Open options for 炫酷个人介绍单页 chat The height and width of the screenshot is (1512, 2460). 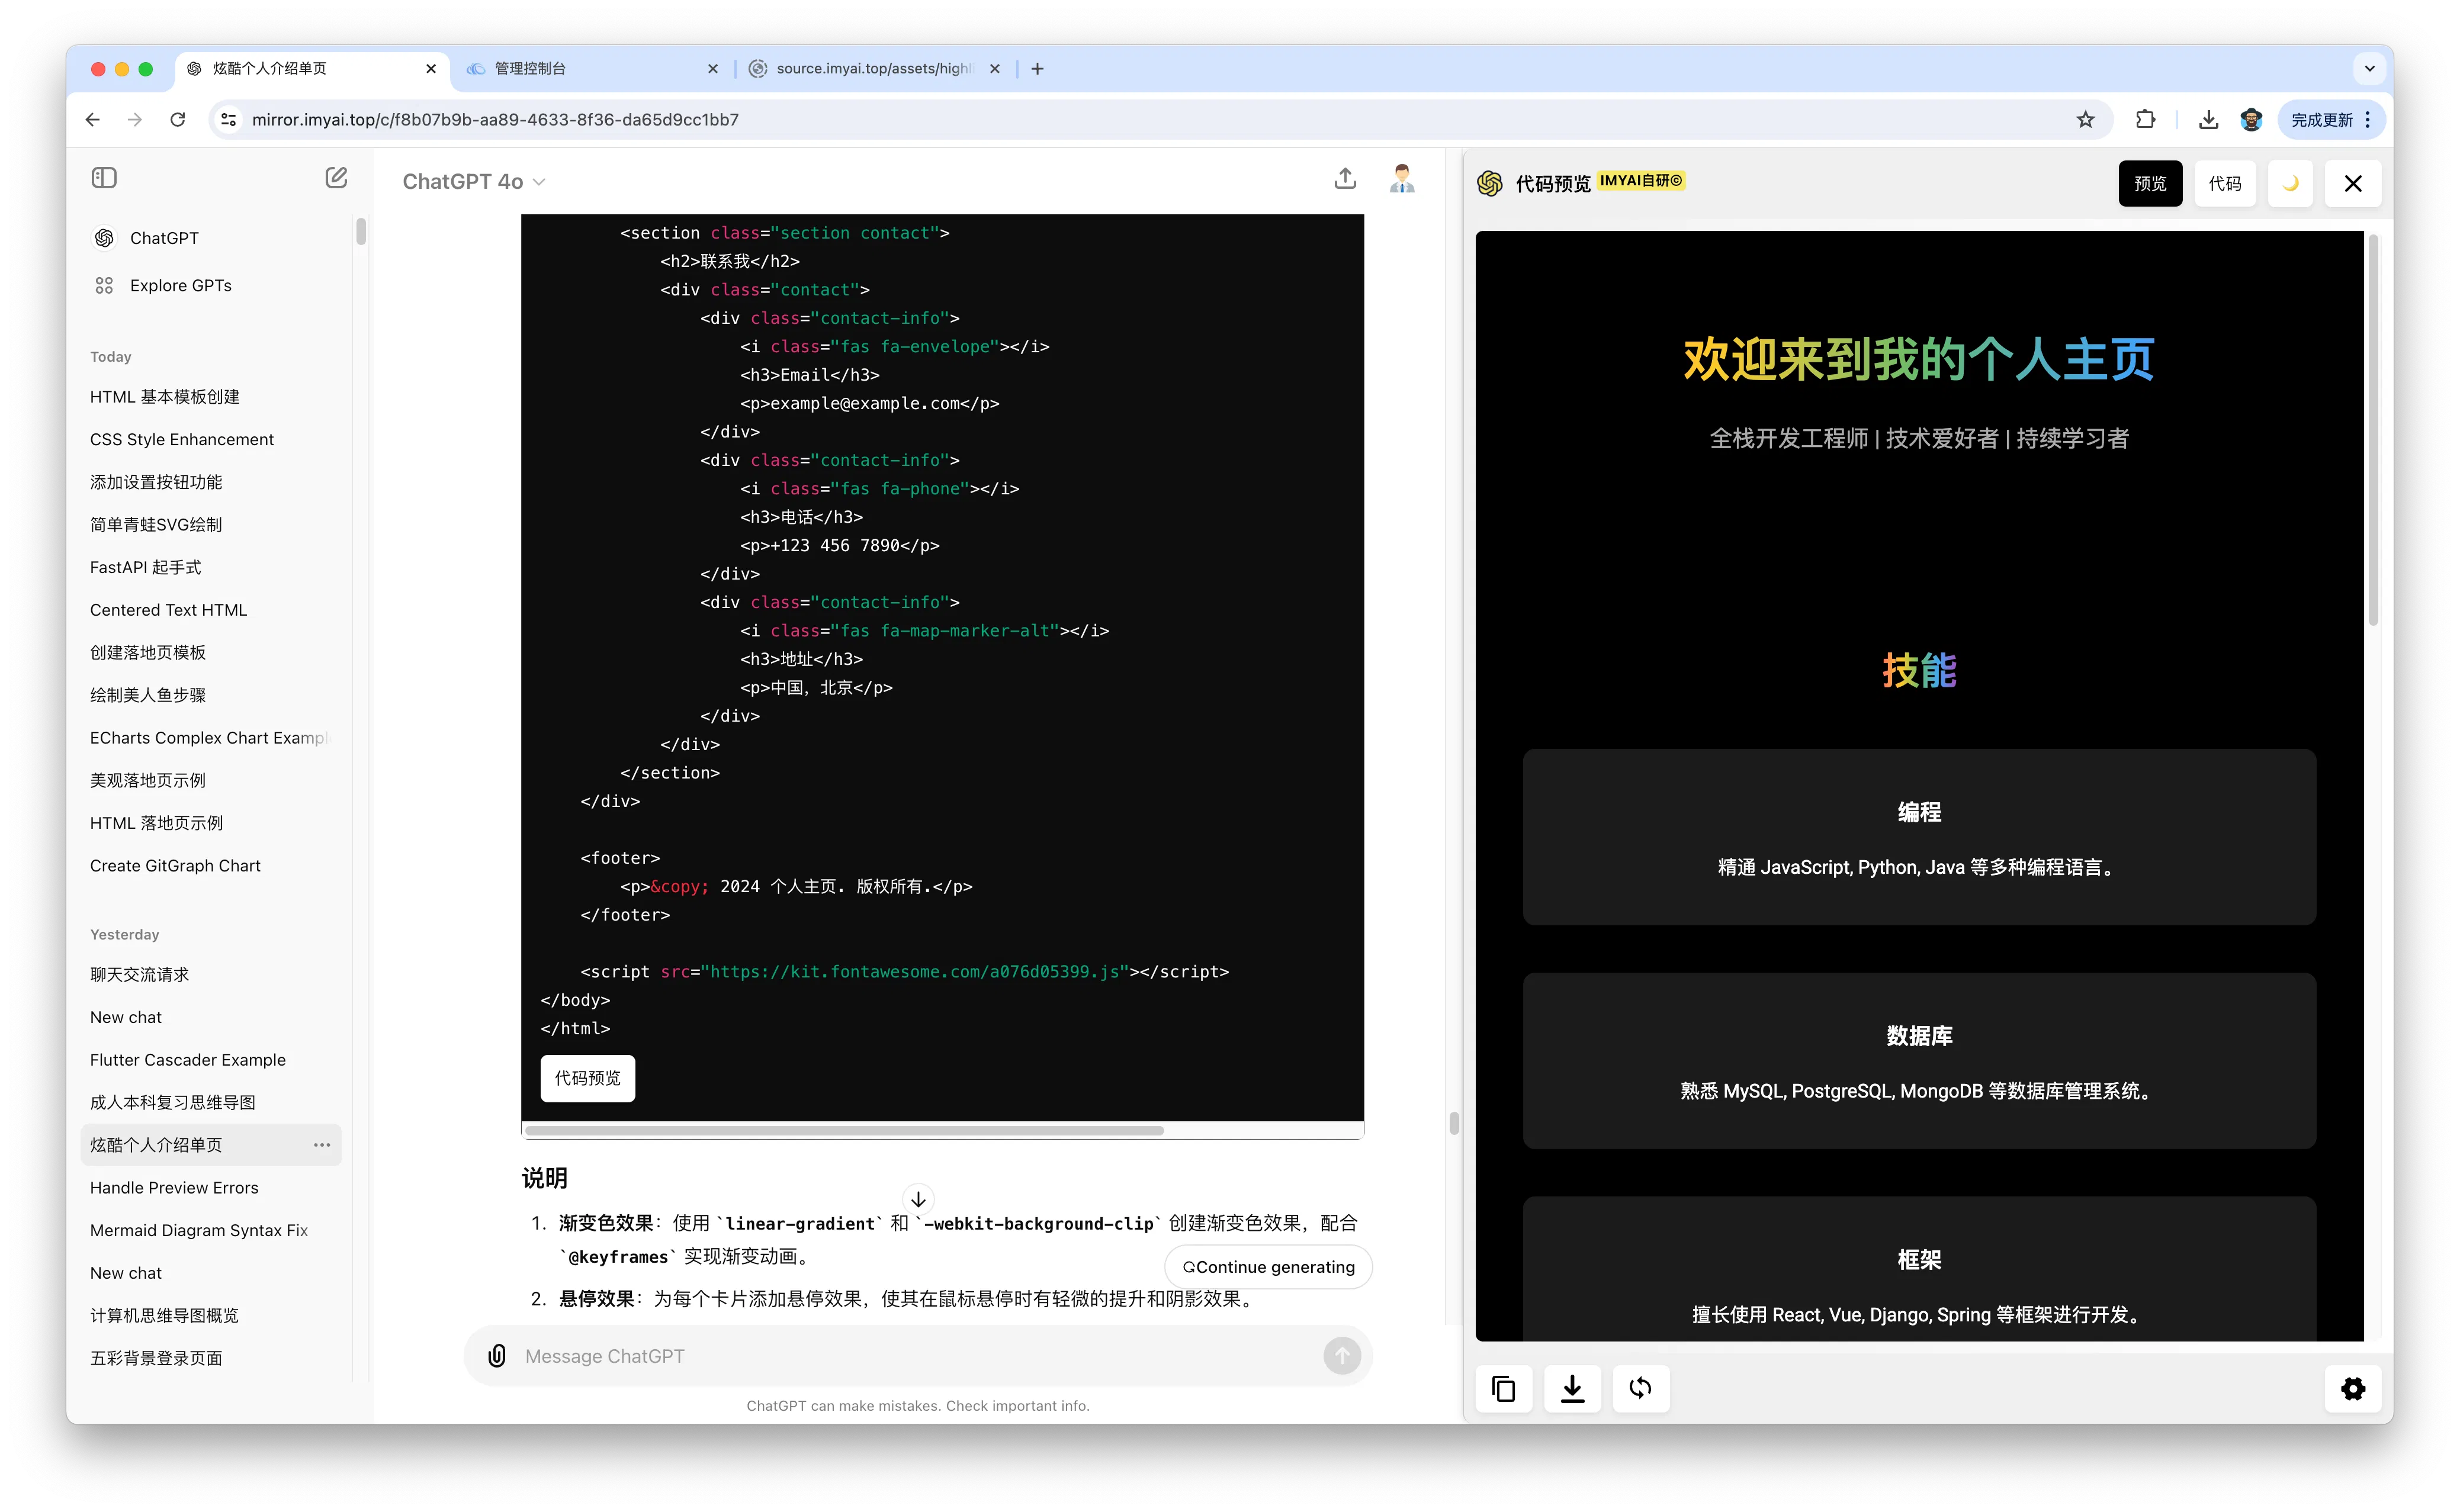[x=322, y=1145]
